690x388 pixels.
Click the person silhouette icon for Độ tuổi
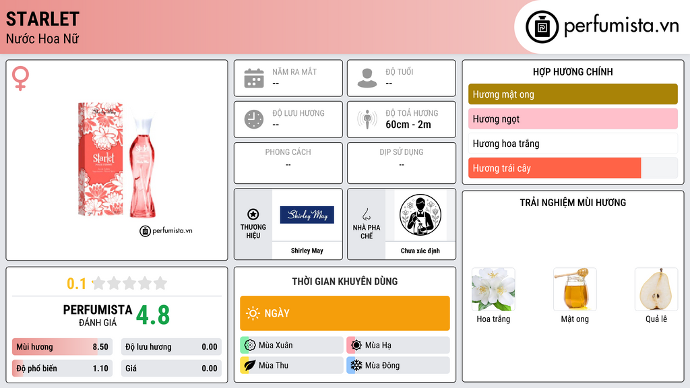pos(367,78)
